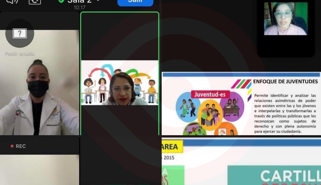
Task: Click the colored diagonal stripes on slide
Action: [241, 84]
